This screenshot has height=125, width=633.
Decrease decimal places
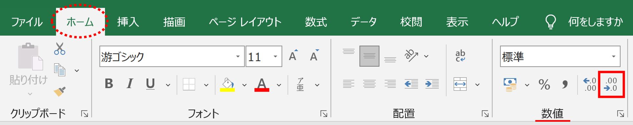(611, 84)
